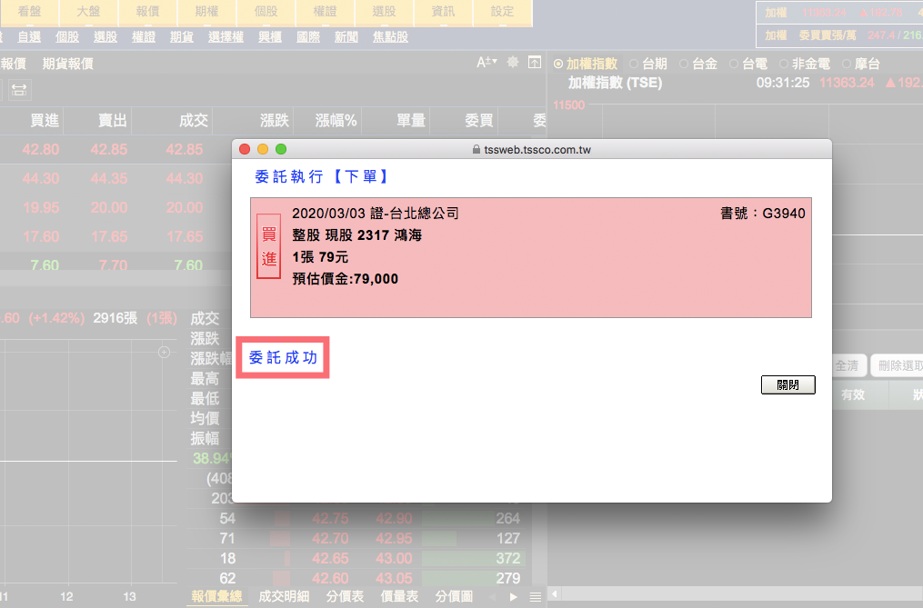923x608 pixels.
Task: Sort by the 漲幅% column header
Action: pyautogui.click(x=336, y=121)
